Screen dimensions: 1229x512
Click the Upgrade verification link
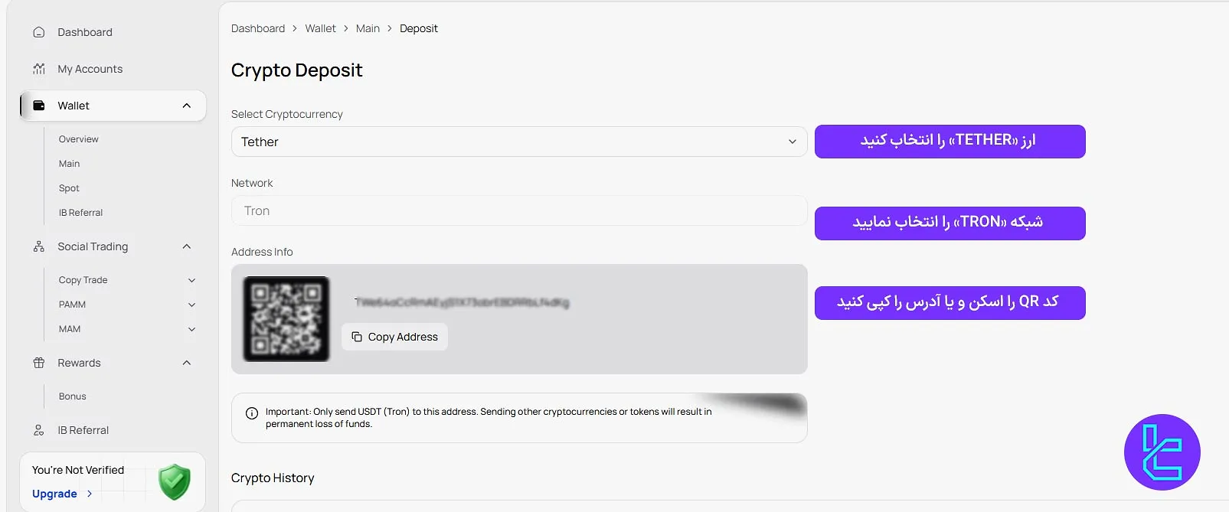55,494
